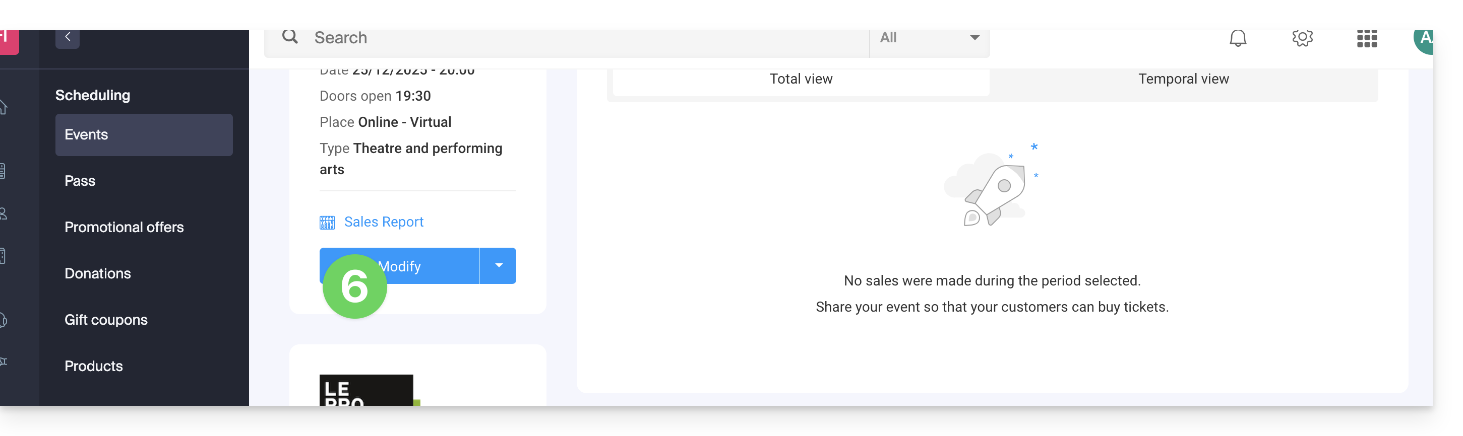This screenshot has height=436, width=1463.
Task: Switch to the Temporal view tab
Action: (x=1183, y=80)
